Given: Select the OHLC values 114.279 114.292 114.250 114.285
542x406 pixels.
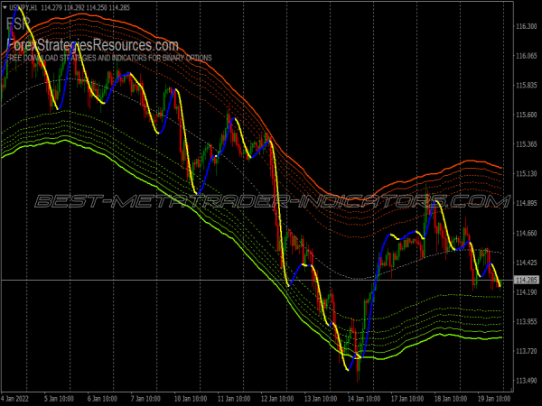Looking at the screenshot, I should coord(86,7).
